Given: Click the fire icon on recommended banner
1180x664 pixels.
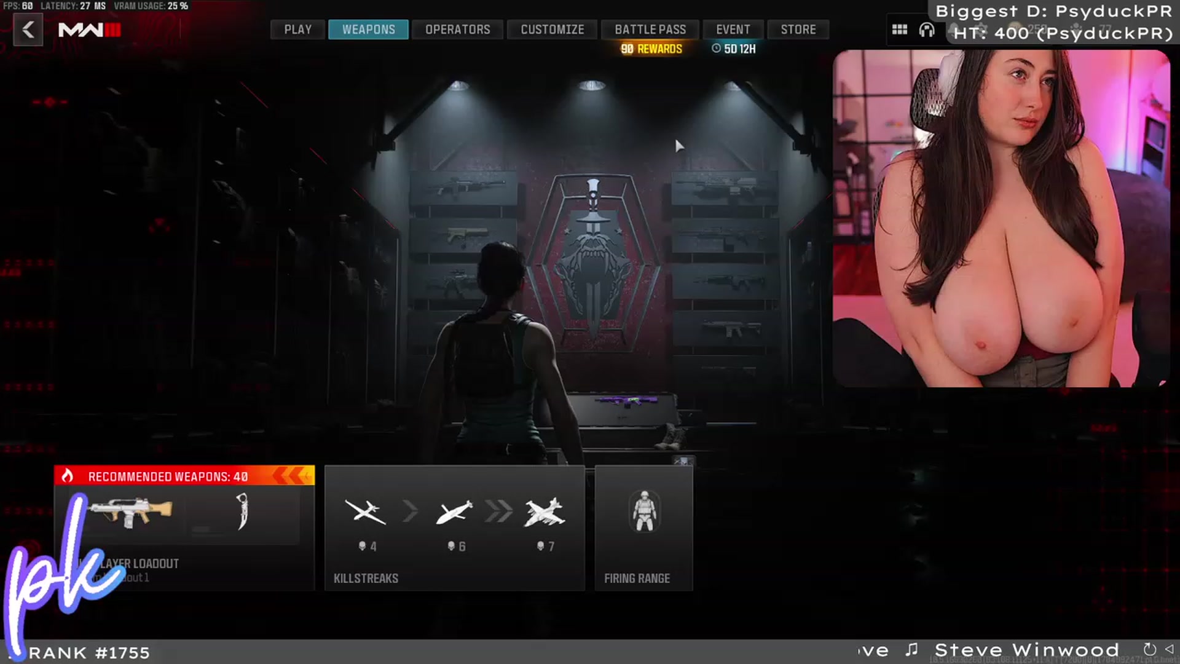Looking at the screenshot, I should click(68, 476).
